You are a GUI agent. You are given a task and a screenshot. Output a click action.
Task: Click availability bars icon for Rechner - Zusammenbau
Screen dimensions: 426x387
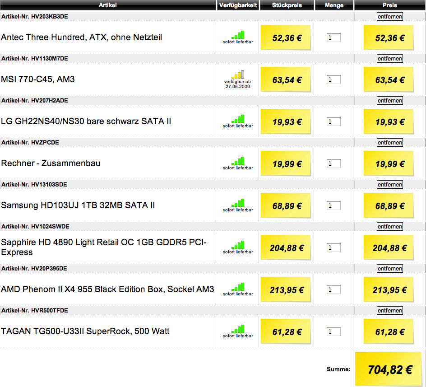coord(238,161)
